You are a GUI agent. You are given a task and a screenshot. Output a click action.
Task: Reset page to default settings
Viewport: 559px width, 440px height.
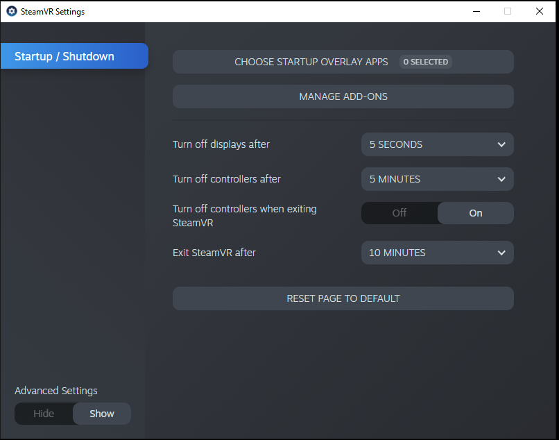tap(343, 298)
